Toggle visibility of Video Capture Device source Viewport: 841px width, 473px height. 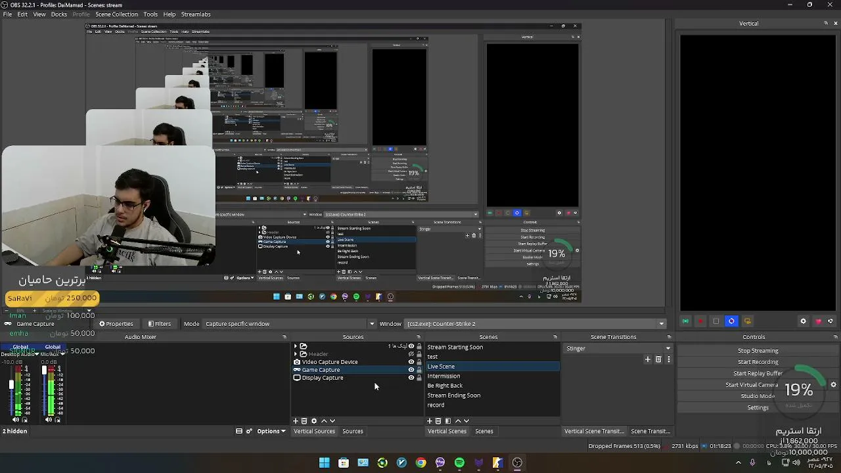[x=411, y=362]
